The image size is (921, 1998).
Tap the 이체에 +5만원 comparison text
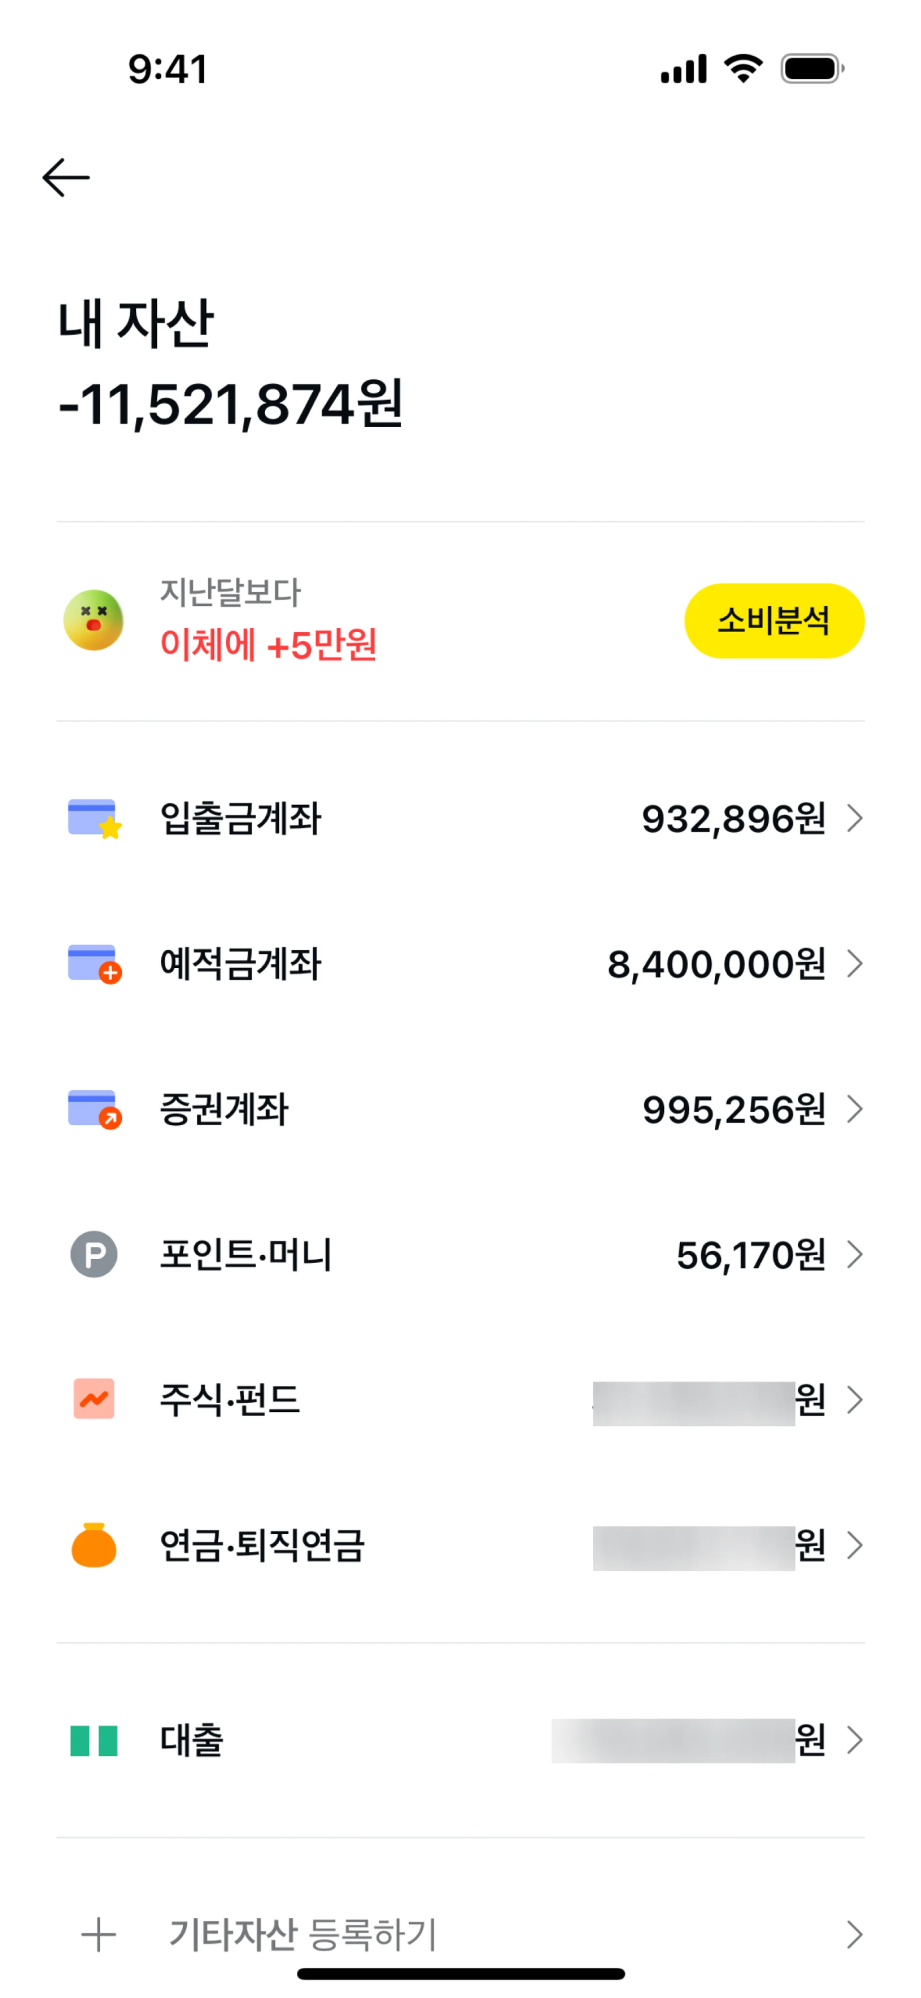coord(268,645)
